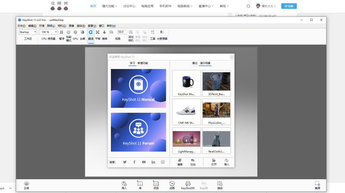Click the Facebook icon in welcome dialog
This screenshot has width=345, height=193.
134,162
